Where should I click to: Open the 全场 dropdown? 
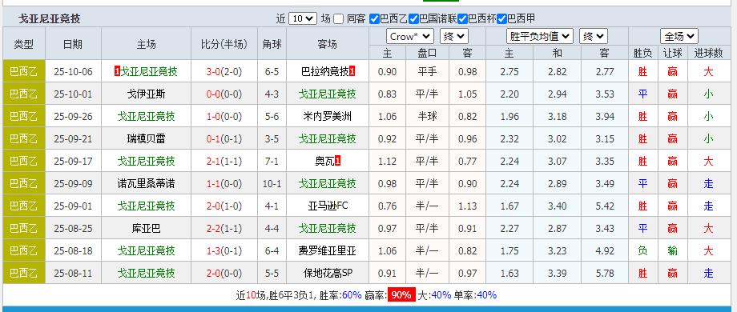coord(679,36)
